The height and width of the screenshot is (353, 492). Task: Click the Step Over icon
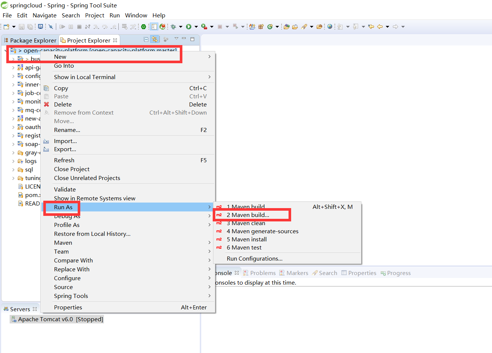click(105, 27)
